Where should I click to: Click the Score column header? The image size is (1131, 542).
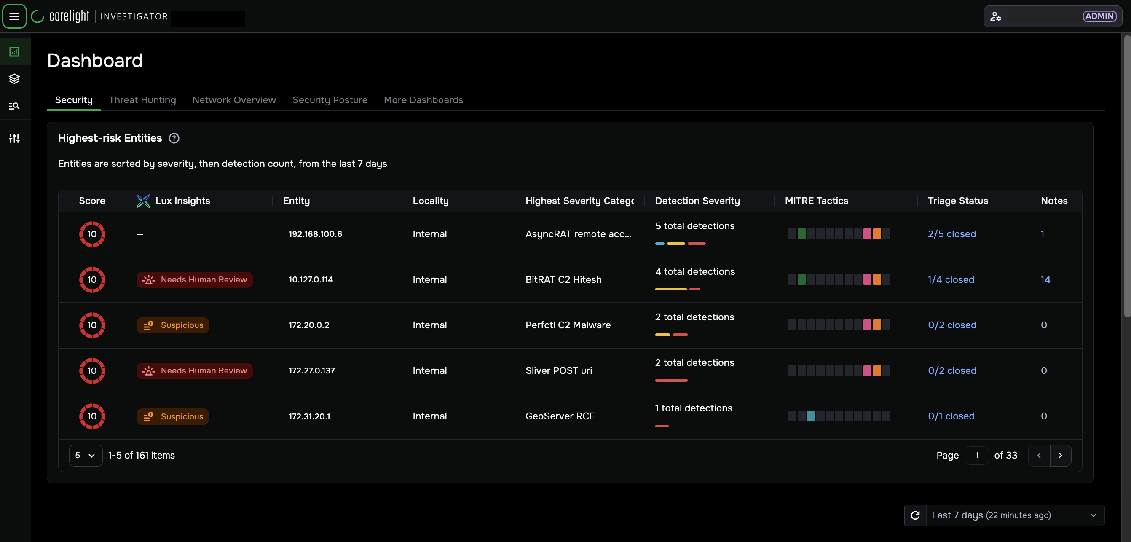(92, 201)
